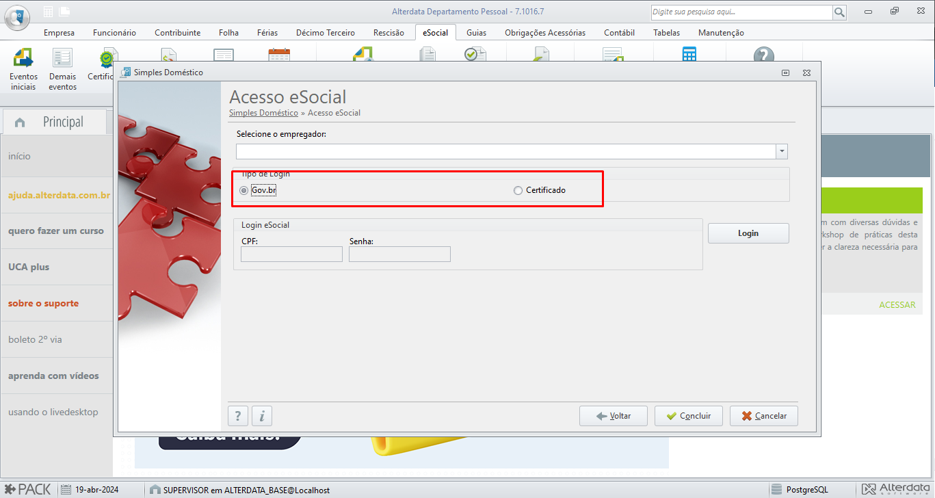The width and height of the screenshot is (935, 498).
Task: Open the Empresa ribbon tab
Action: [59, 33]
